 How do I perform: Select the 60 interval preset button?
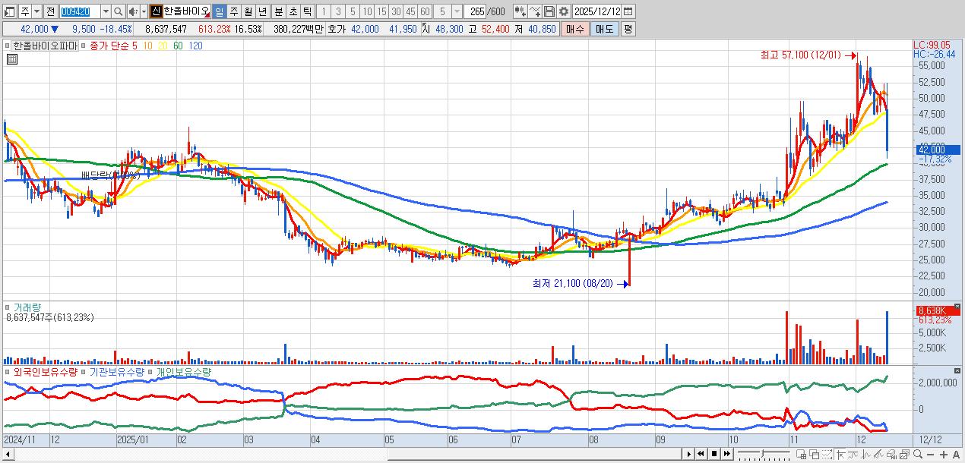tap(425, 11)
